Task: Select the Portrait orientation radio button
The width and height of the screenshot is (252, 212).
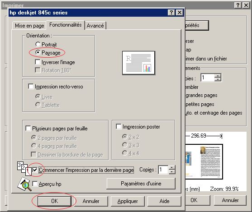Action: [x=38, y=44]
